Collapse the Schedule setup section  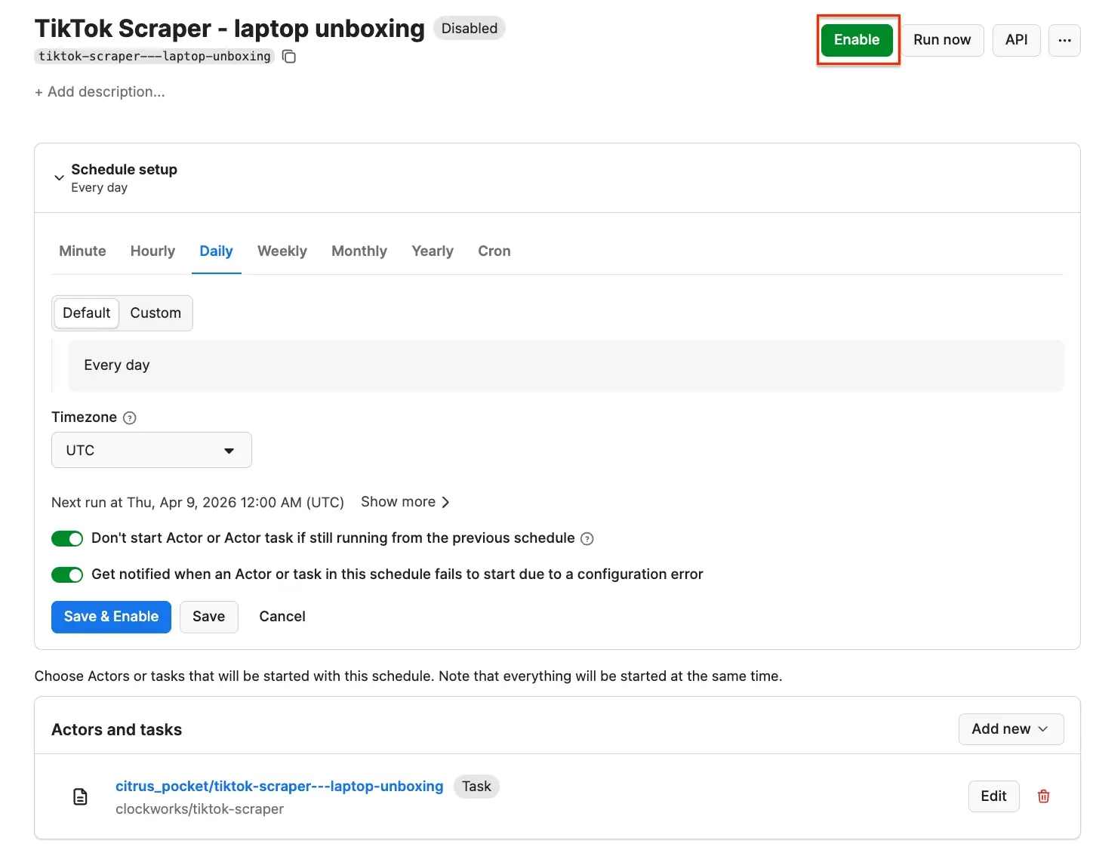tap(59, 178)
